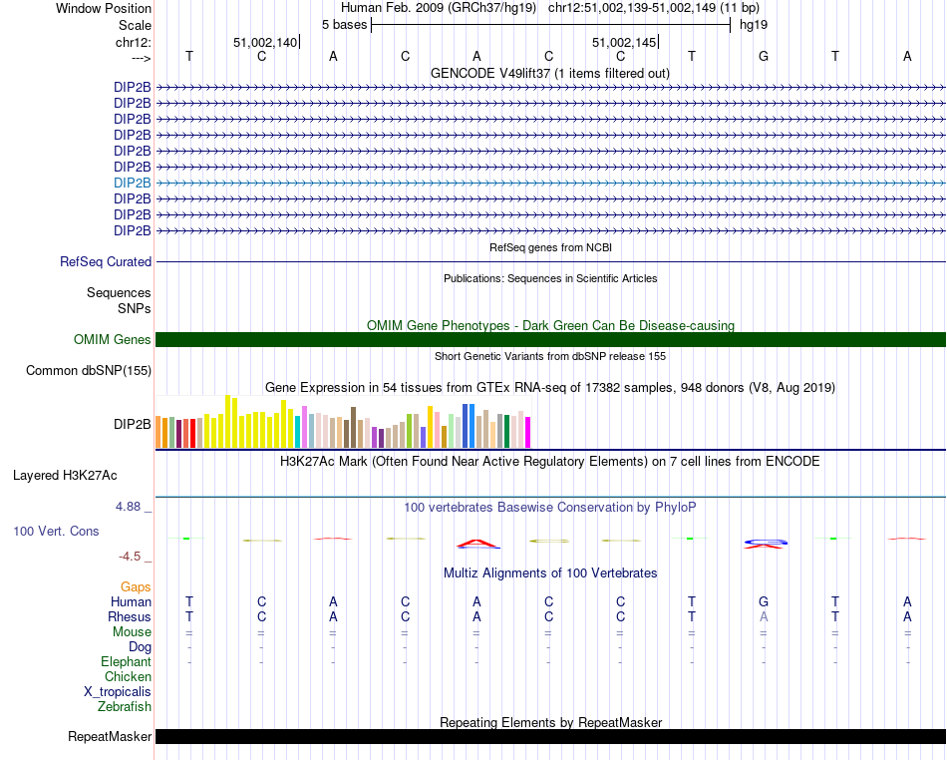Click the Mouse species label

[x=132, y=632]
